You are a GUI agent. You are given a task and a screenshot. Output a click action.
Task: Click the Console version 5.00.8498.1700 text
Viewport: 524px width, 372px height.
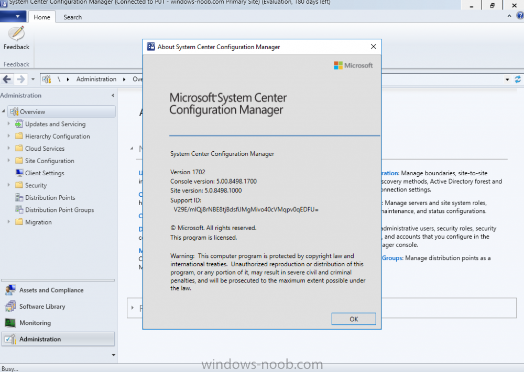[x=213, y=182]
